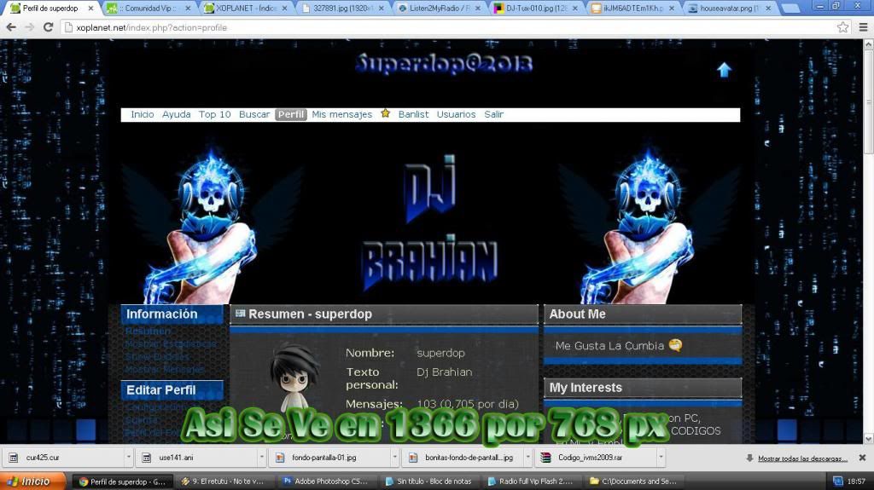Click scrollbar down arrow
The height and width of the screenshot is (490, 874).
(868, 439)
